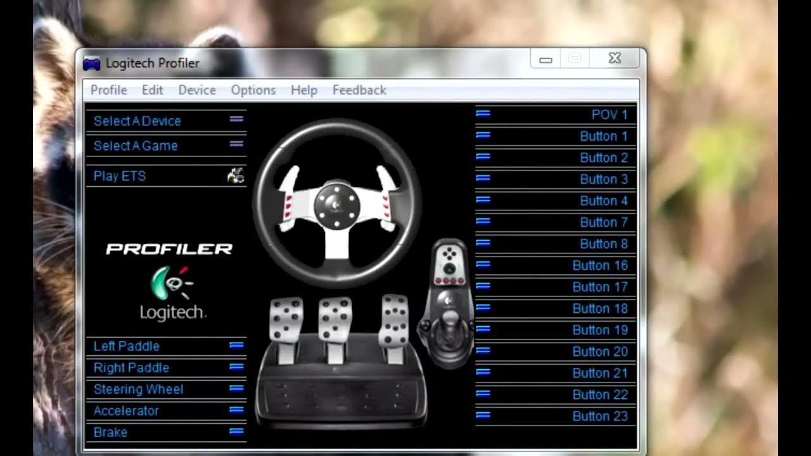Image resolution: width=811 pixels, height=456 pixels.
Task: Click the blue marker beside Button 4
Action: [x=483, y=199]
